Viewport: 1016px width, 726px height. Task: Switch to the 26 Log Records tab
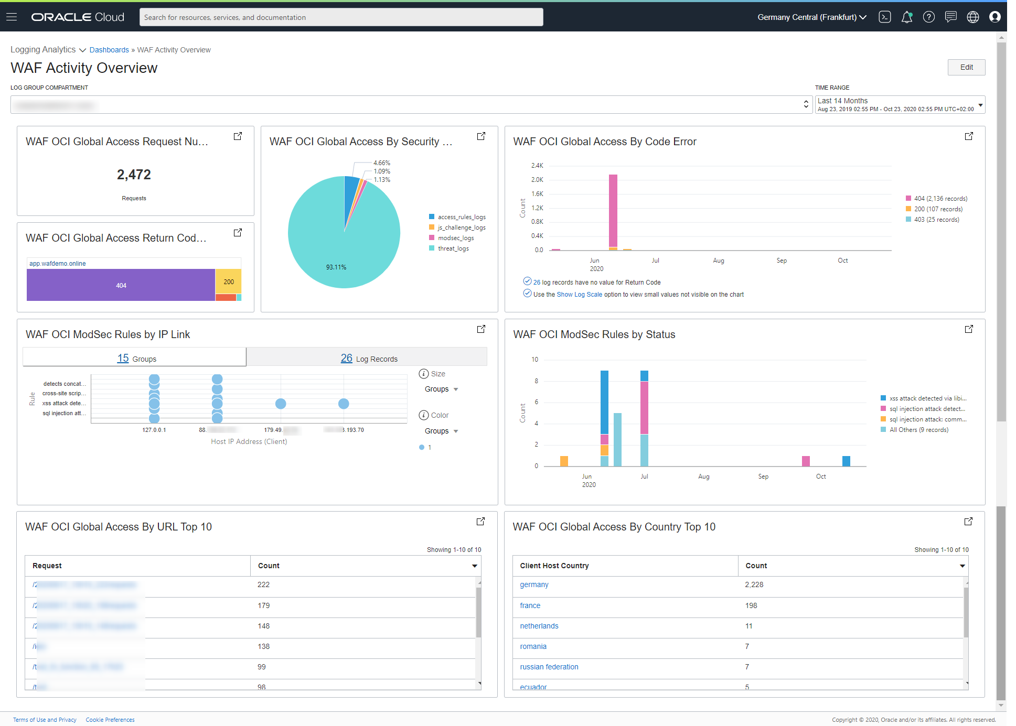[369, 359]
